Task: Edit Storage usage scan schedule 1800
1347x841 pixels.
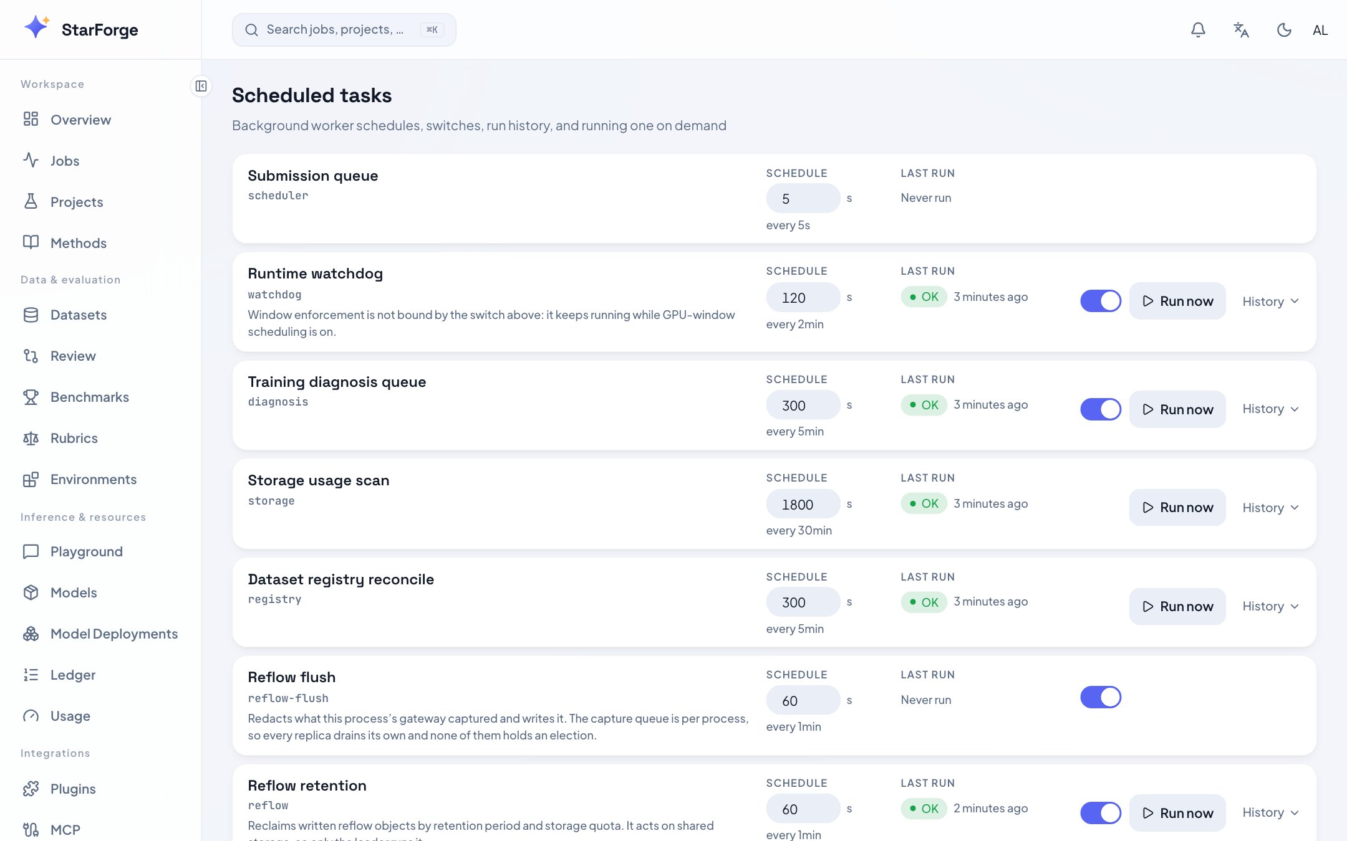Action: click(803, 504)
